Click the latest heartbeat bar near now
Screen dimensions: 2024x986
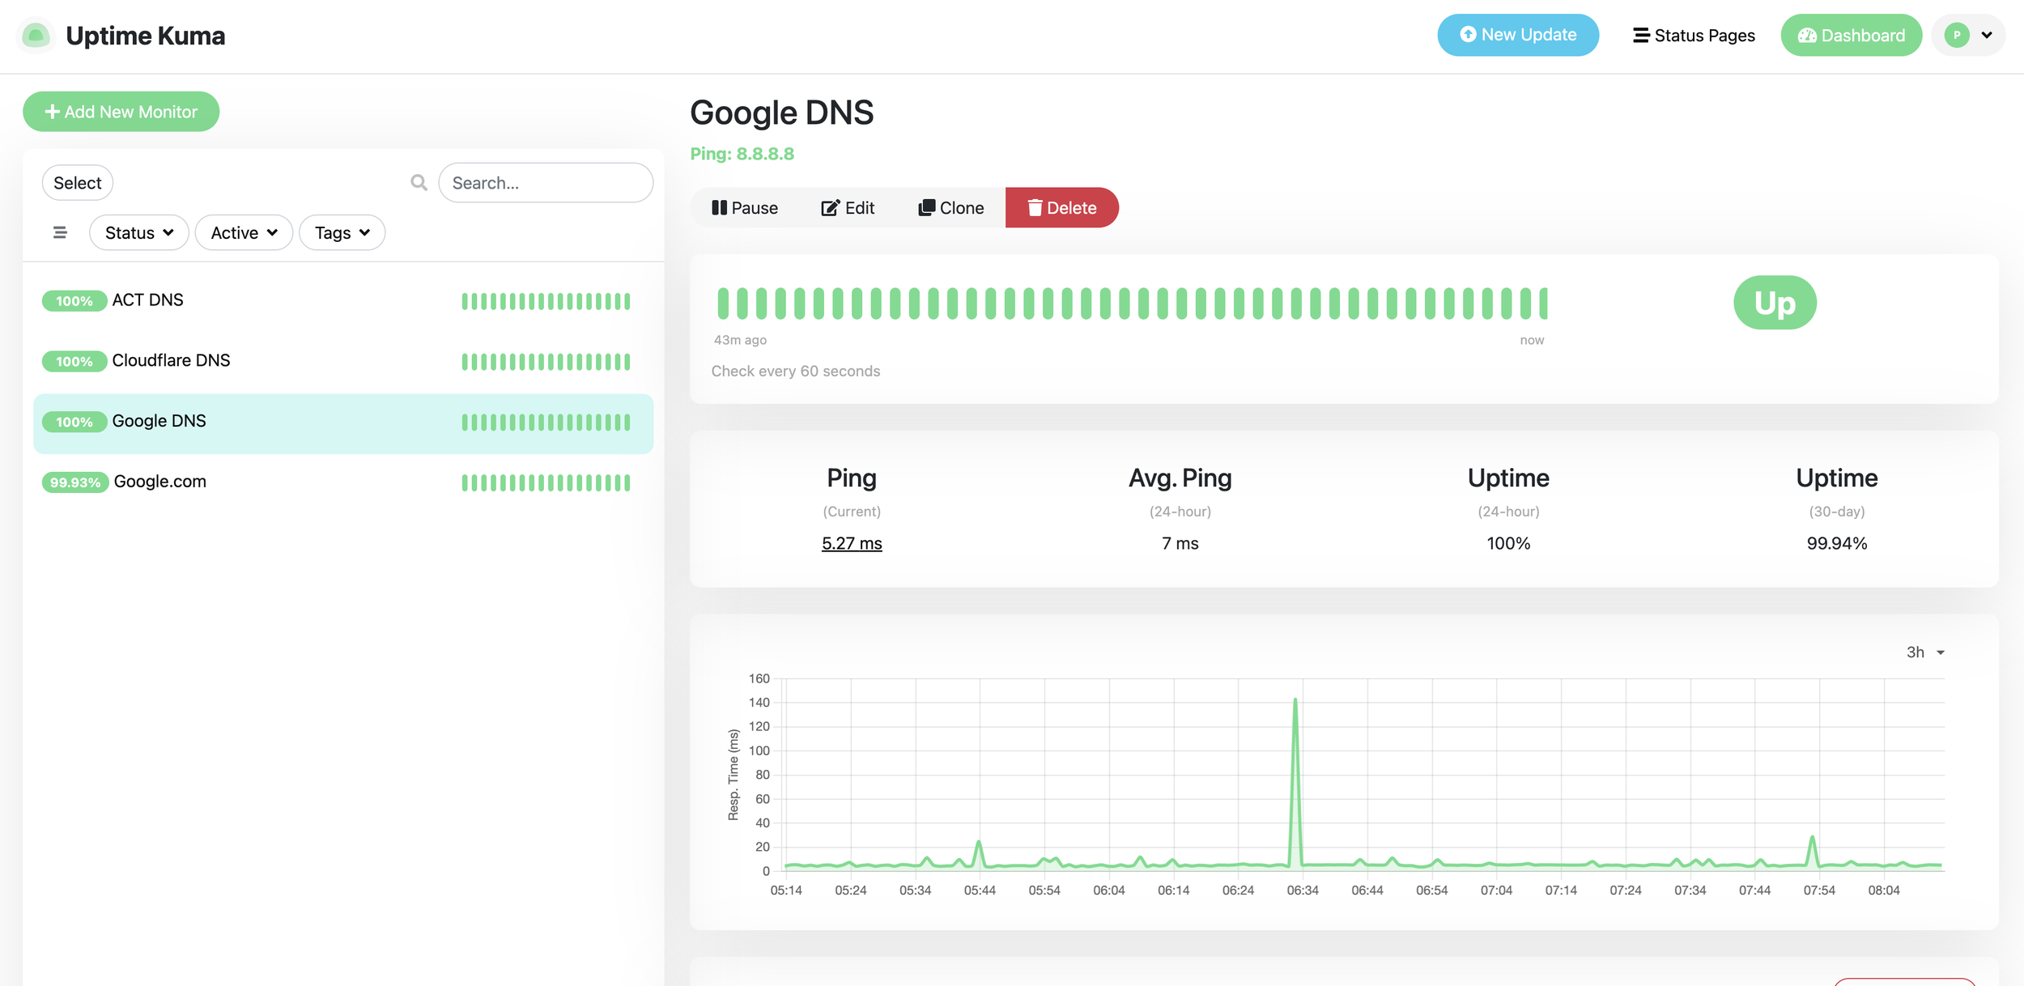(x=1543, y=303)
